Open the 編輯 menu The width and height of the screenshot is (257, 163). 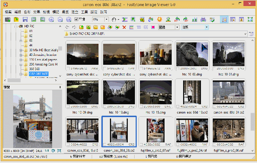click(x=18, y=12)
